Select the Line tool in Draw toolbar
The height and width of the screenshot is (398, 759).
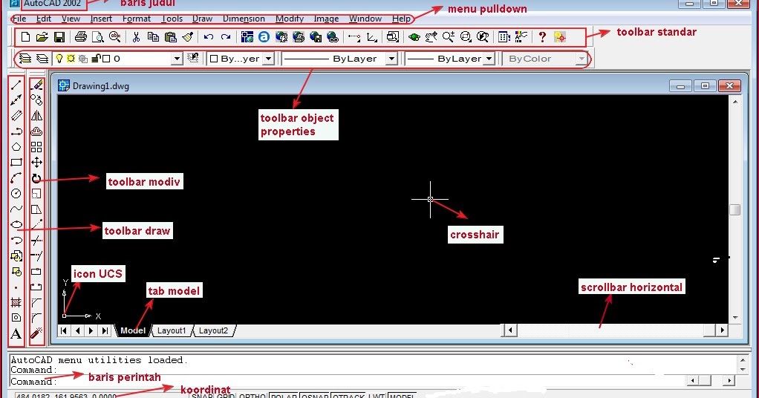[x=16, y=85]
